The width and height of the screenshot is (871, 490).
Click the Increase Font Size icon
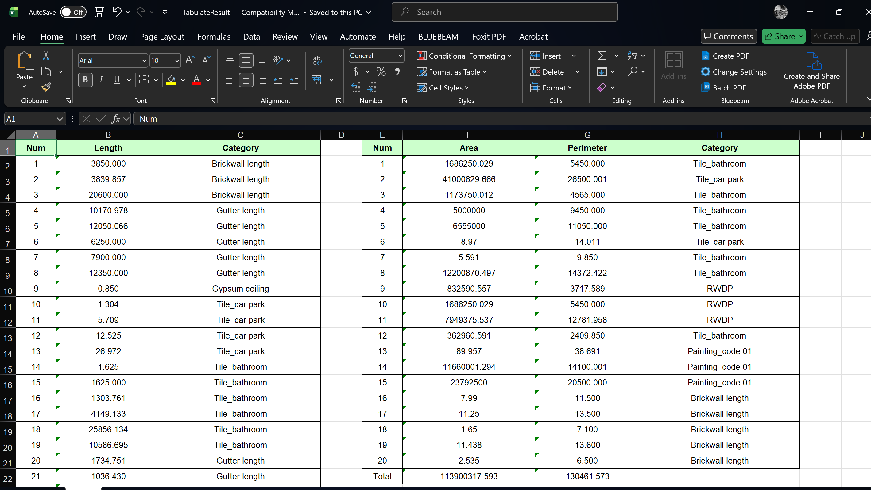(190, 60)
